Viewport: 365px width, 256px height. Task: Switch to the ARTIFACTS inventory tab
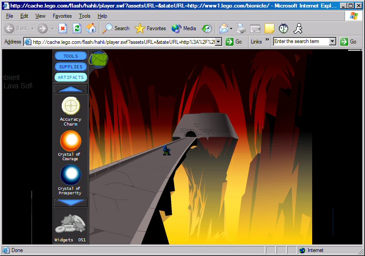(71, 78)
